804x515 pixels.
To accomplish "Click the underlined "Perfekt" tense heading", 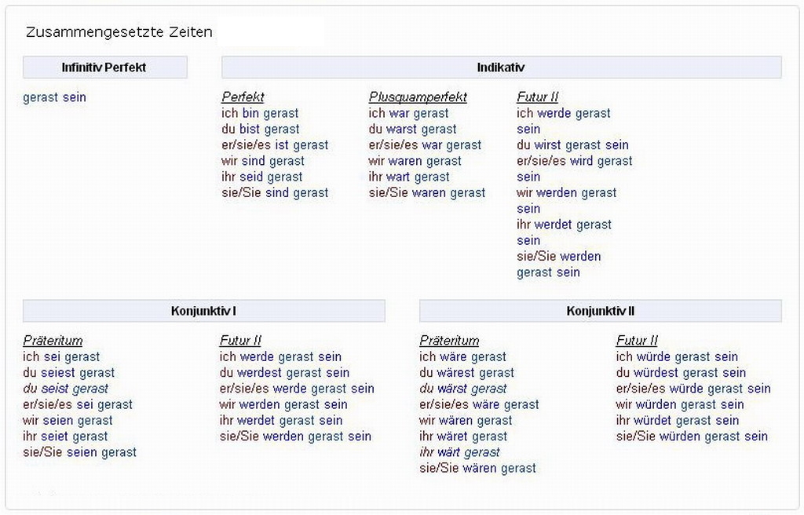I will tap(243, 97).
